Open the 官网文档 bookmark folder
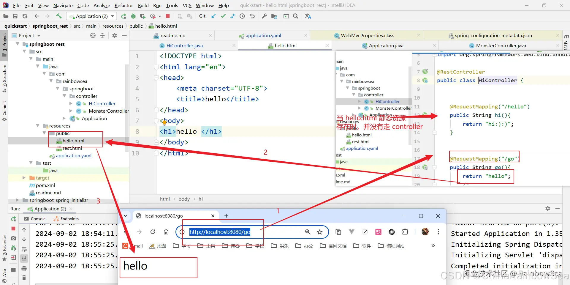 pos(333,246)
